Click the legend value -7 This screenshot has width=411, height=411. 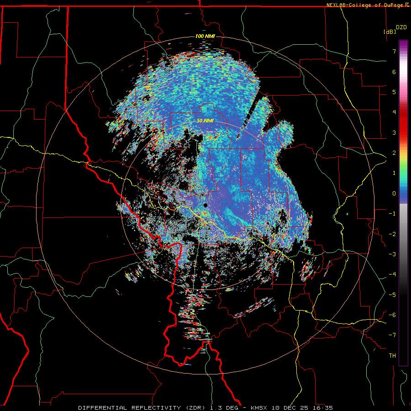tap(392, 335)
